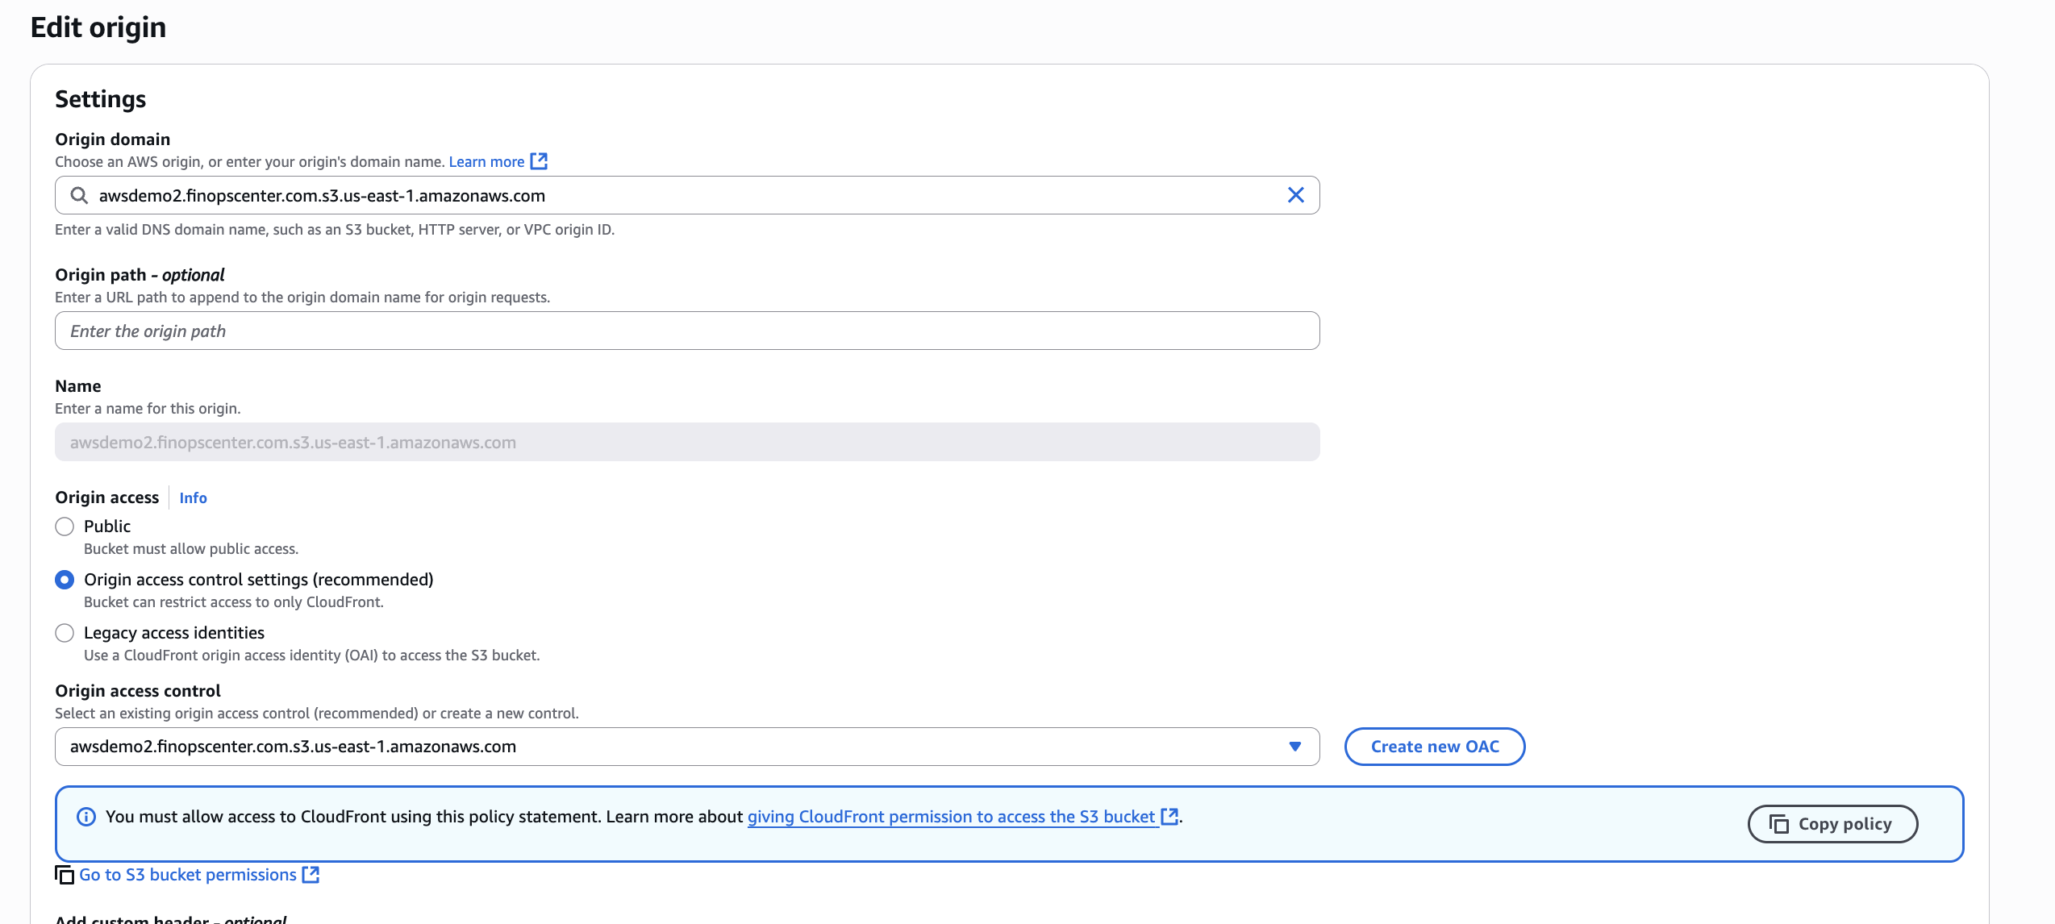
Task: Open the Learn more link
Action: (x=486, y=162)
